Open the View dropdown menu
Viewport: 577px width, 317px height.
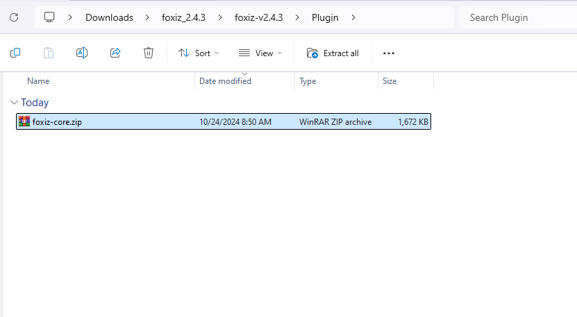point(260,53)
